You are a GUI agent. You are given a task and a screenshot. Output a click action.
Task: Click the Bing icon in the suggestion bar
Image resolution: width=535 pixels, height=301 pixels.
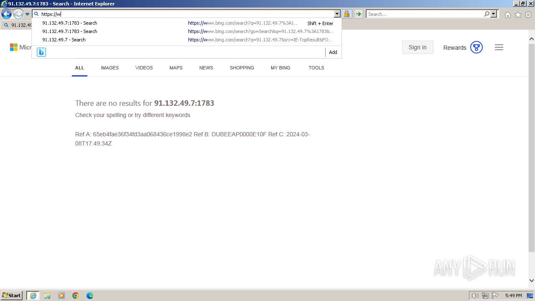(x=41, y=52)
